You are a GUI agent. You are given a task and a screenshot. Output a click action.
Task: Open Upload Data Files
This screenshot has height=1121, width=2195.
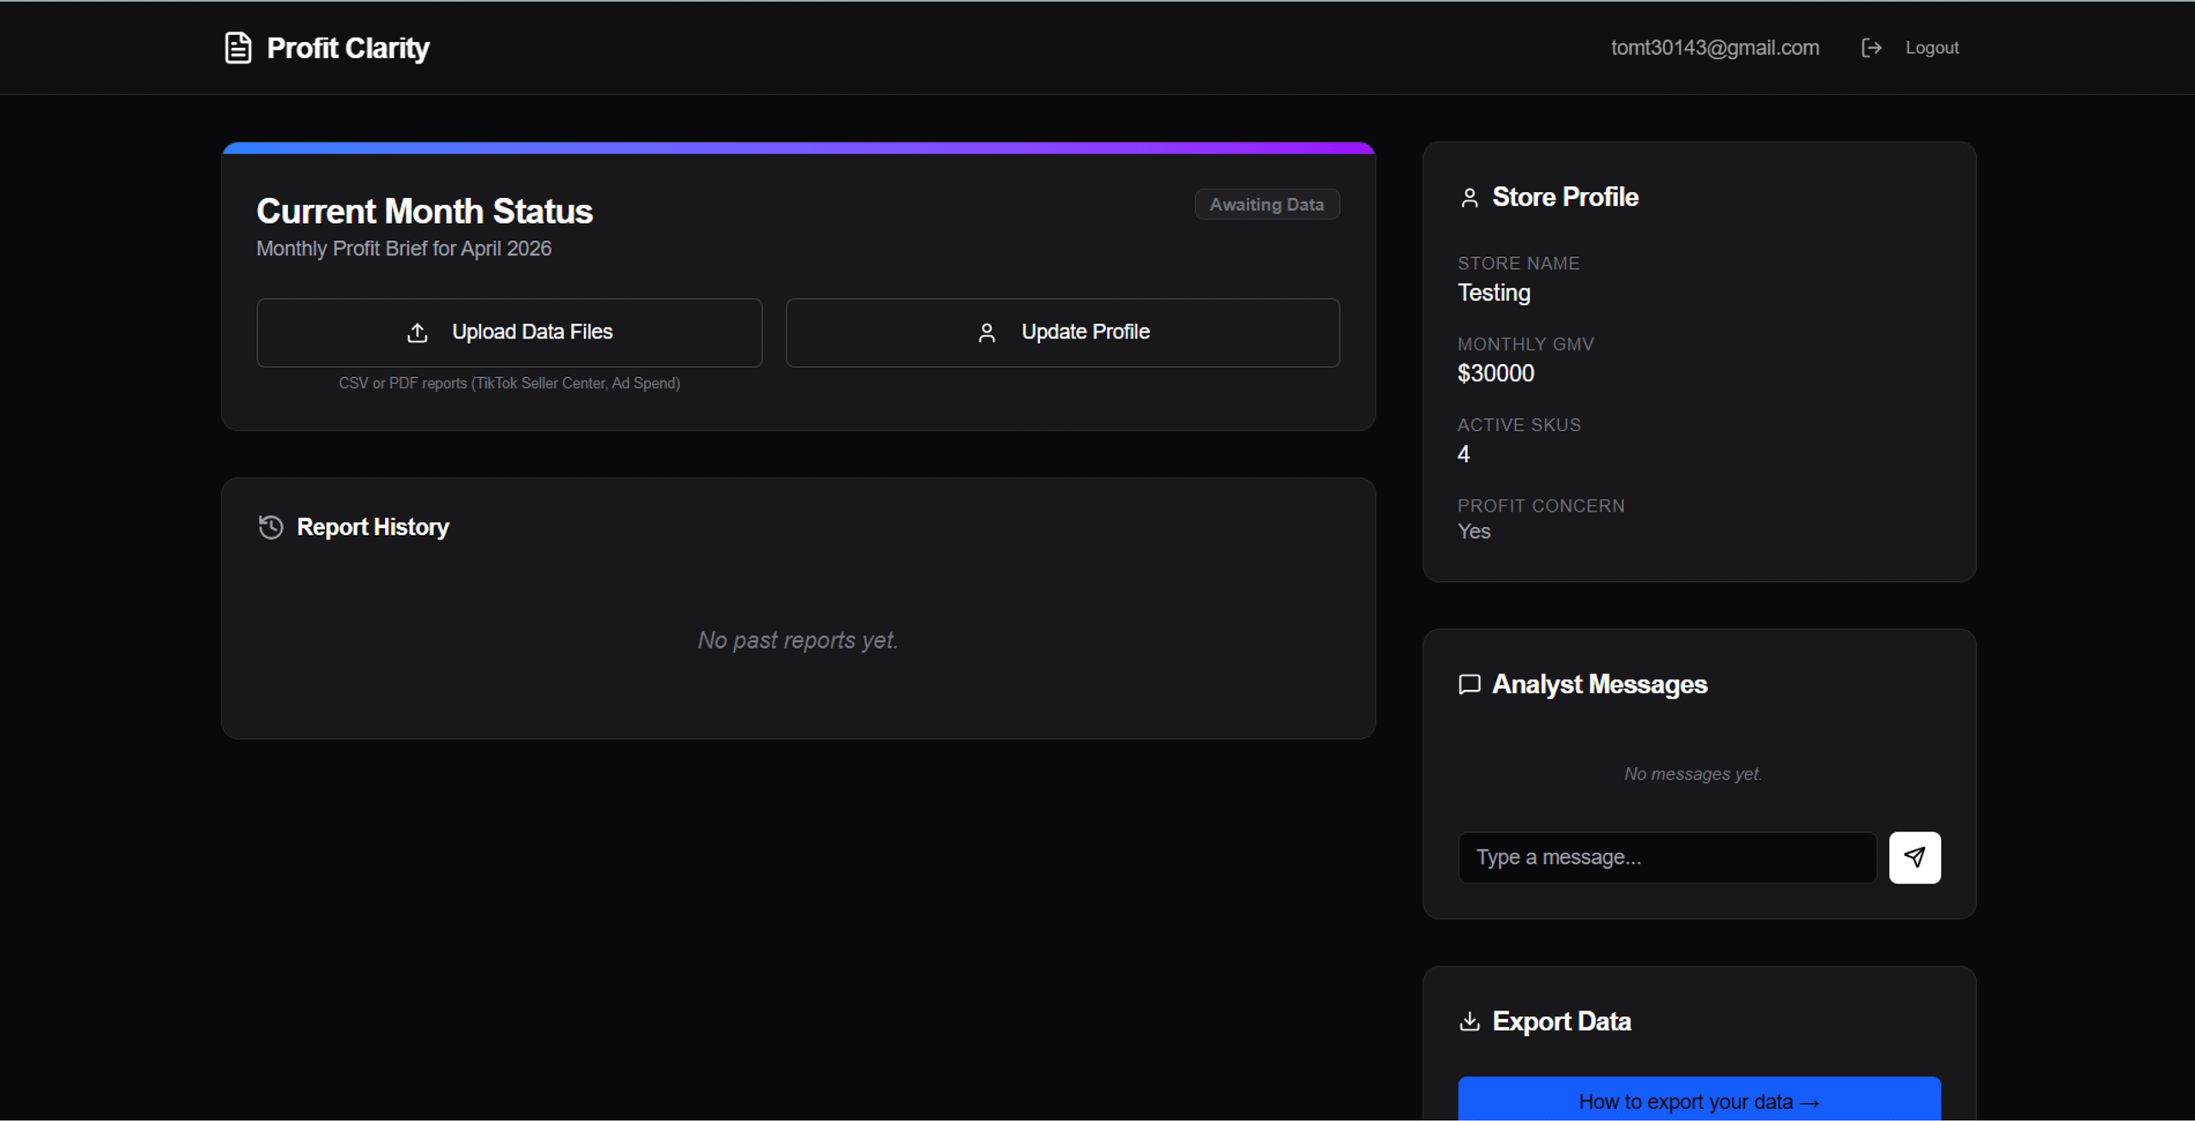tap(509, 333)
